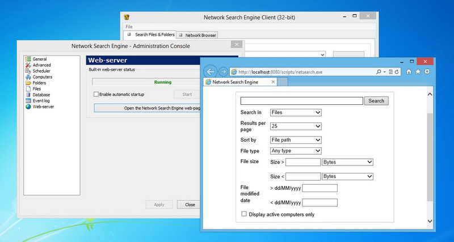Check Display active computers only

tap(244, 214)
